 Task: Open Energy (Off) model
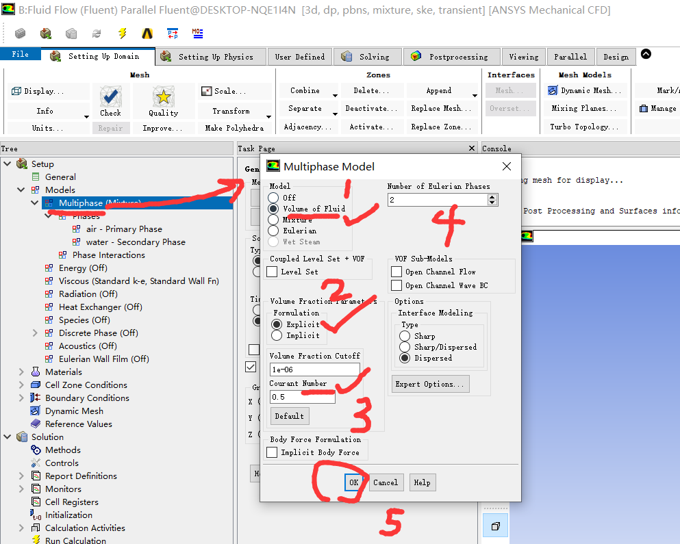point(83,268)
